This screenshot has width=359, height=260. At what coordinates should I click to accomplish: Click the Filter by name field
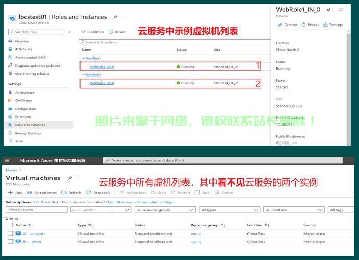point(36,210)
